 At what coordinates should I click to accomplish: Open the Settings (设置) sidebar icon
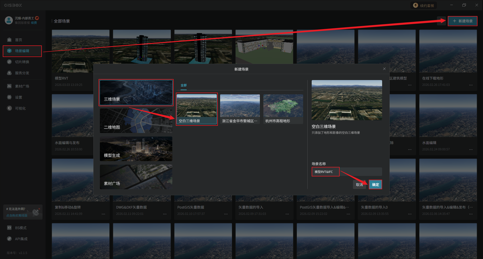point(9,97)
